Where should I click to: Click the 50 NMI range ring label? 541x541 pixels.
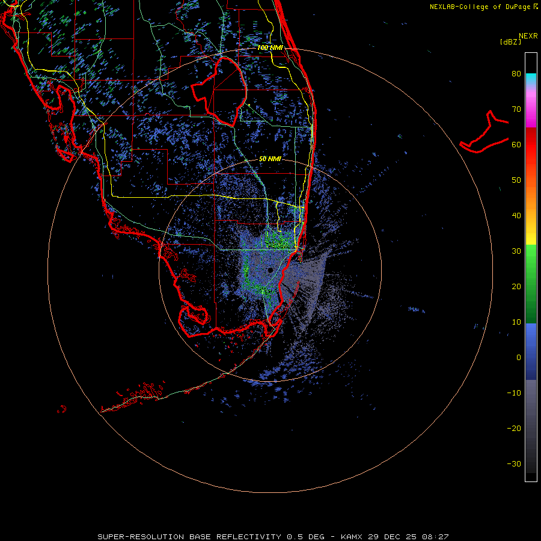(x=270, y=159)
